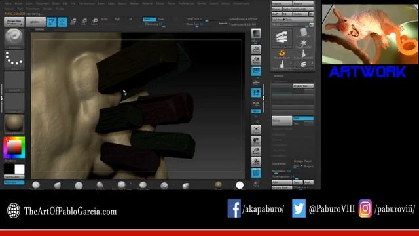The height and width of the screenshot is (236, 419).
Task: Click the Rotate view icon on right shelf
Action: click(x=256, y=162)
